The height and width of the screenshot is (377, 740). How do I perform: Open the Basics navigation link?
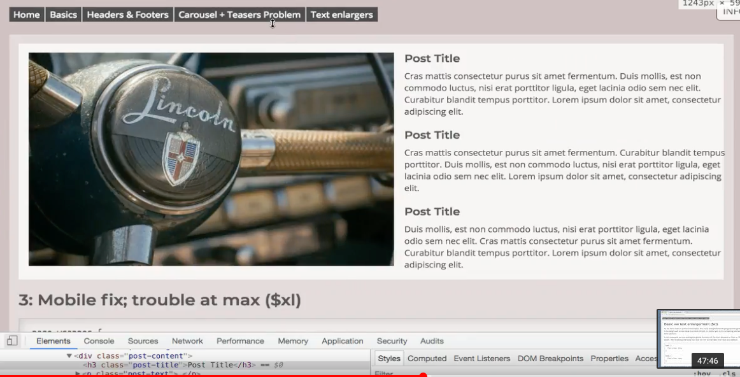[x=63, y=15]
